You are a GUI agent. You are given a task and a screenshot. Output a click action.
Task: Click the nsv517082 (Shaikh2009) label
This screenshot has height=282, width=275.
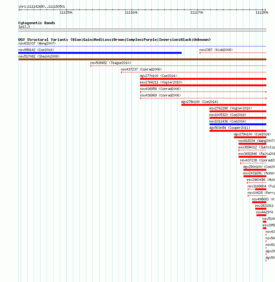click(39, 56)
